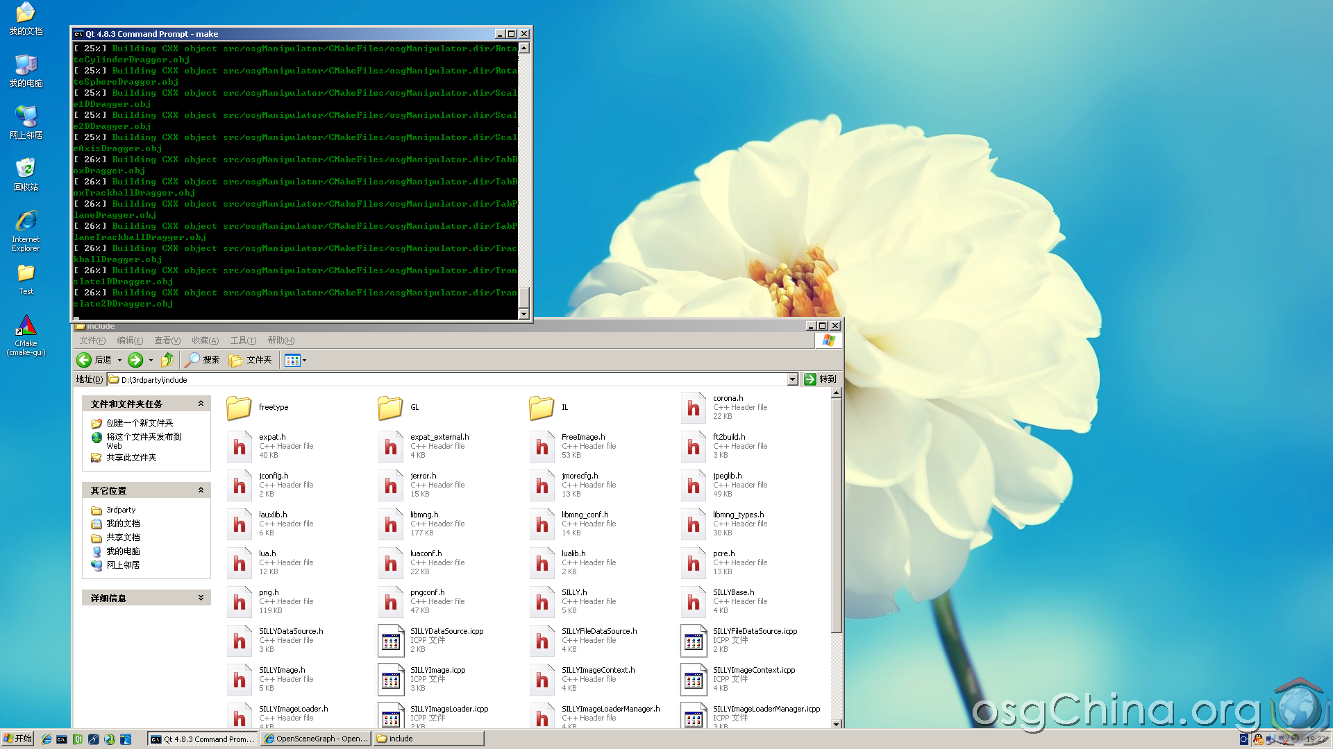Viewport: 1333px width, 749px height.
Task: Open the Search (搜索) toolbar button
Action: point(202,360)
